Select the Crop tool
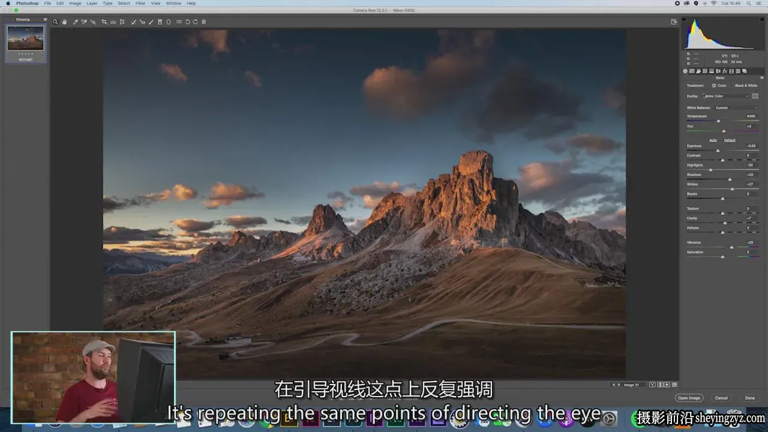 click(104, 22)
